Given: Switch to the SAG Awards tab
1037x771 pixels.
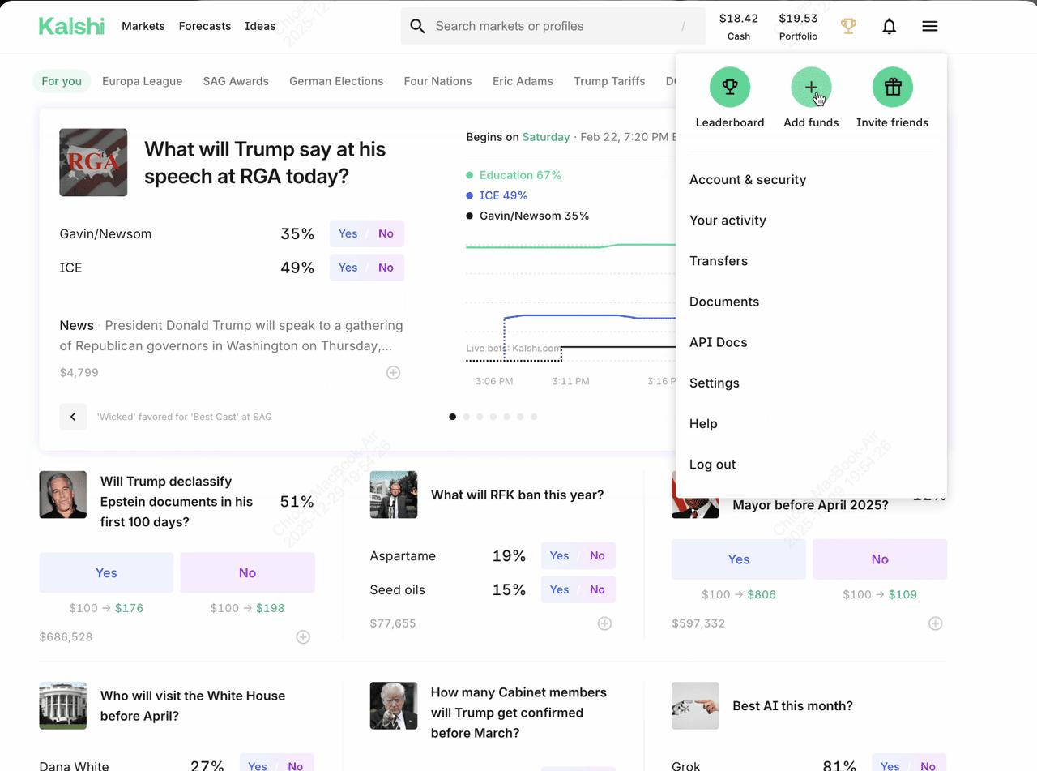Looking at the screenshot, I should pos(235,81).
